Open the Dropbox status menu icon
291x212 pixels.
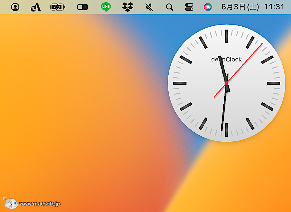point(128,7)
